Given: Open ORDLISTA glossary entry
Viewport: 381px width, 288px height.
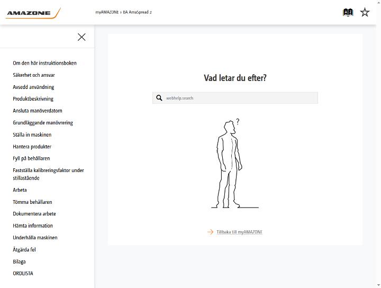Looking at the screenshot, I should pyautogui.click(x=23, y=273).
